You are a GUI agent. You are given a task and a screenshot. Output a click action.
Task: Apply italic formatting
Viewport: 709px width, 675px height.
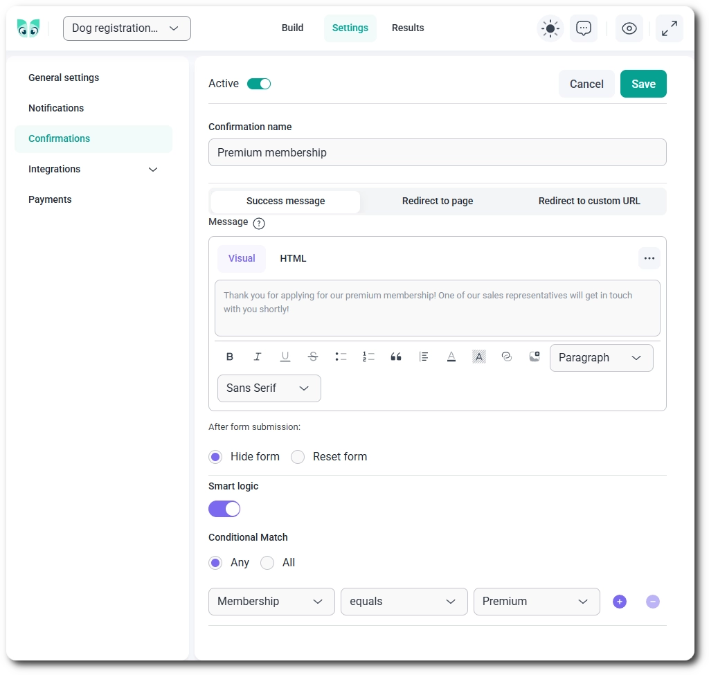click(258, 357)
